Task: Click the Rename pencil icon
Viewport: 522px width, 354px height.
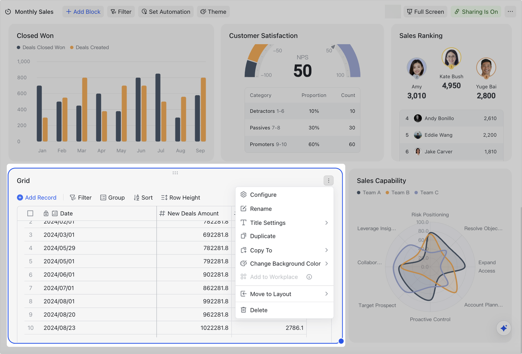Action: click(x=243, y=209)
